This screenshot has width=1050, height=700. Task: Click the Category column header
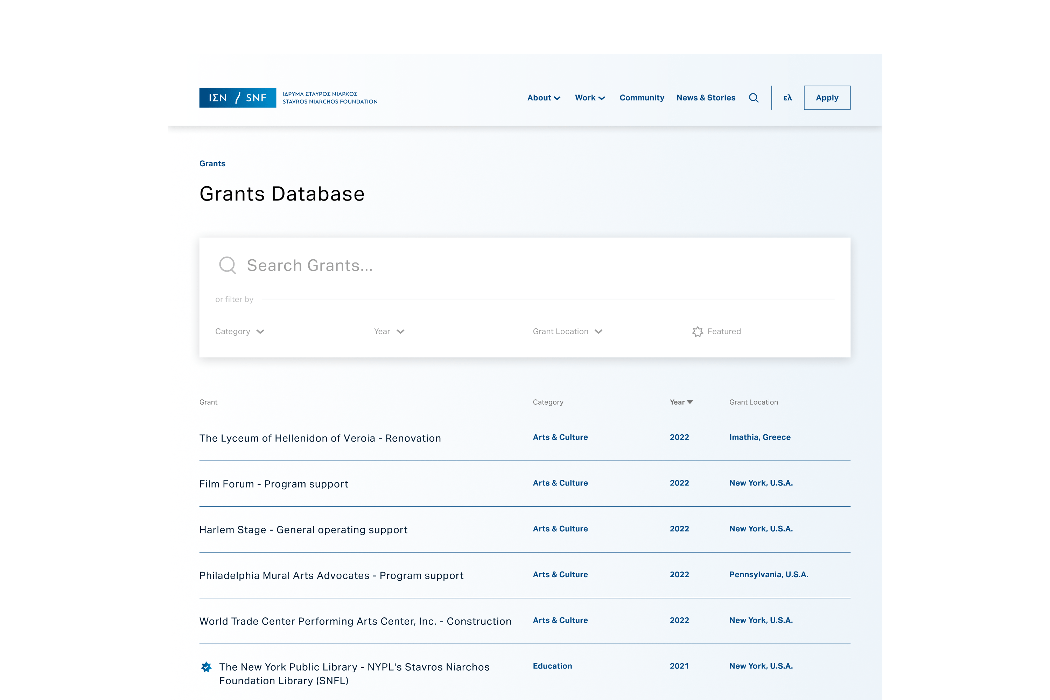click(x=548, y=402)
